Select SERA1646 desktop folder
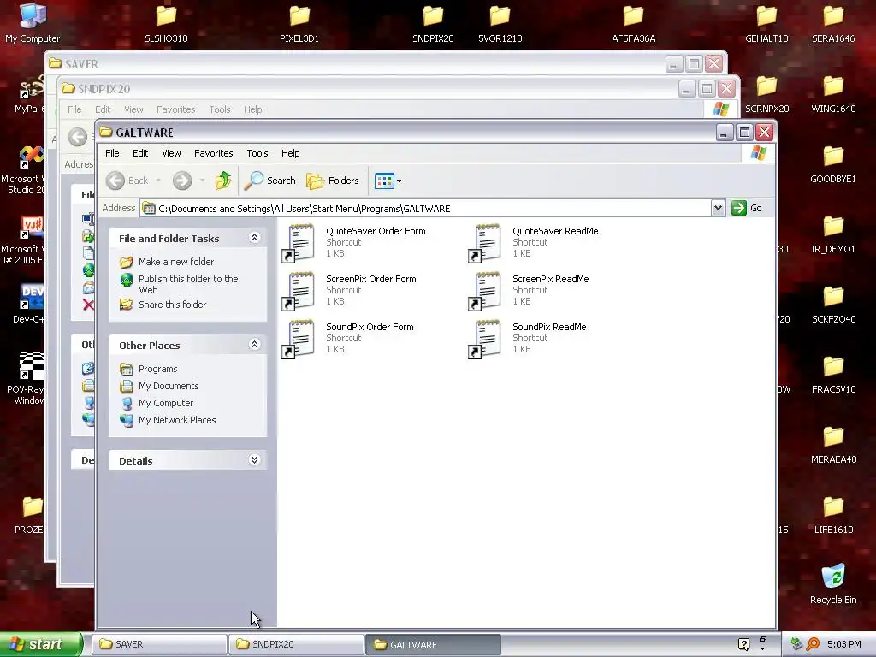Viewport: 876px width, 657px height. 833,24
